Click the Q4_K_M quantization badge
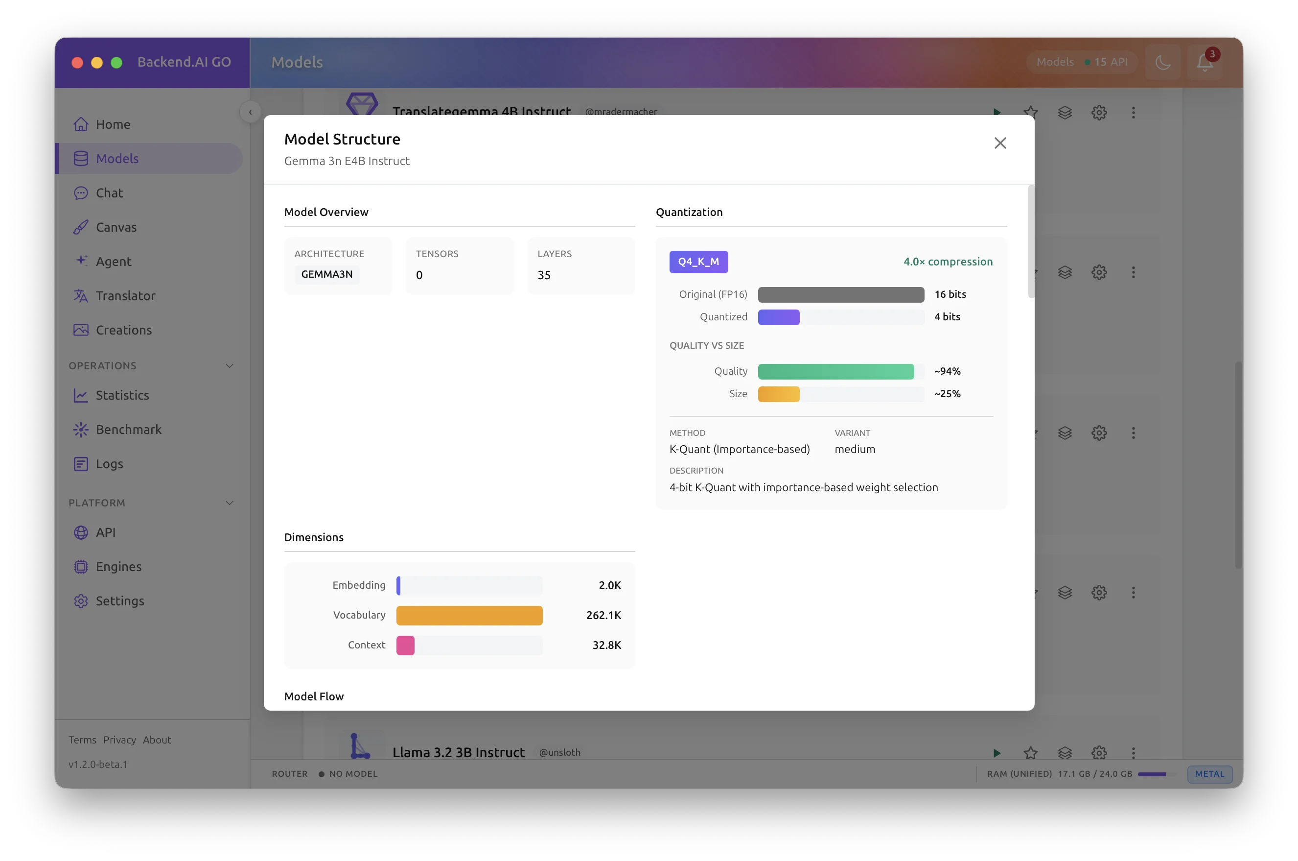 pos(698,262)
